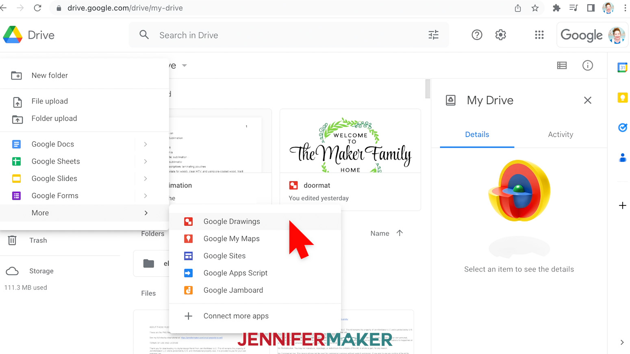Screen dimensions: 630x354
Task: Click the doormat file name
Action: 317,185
